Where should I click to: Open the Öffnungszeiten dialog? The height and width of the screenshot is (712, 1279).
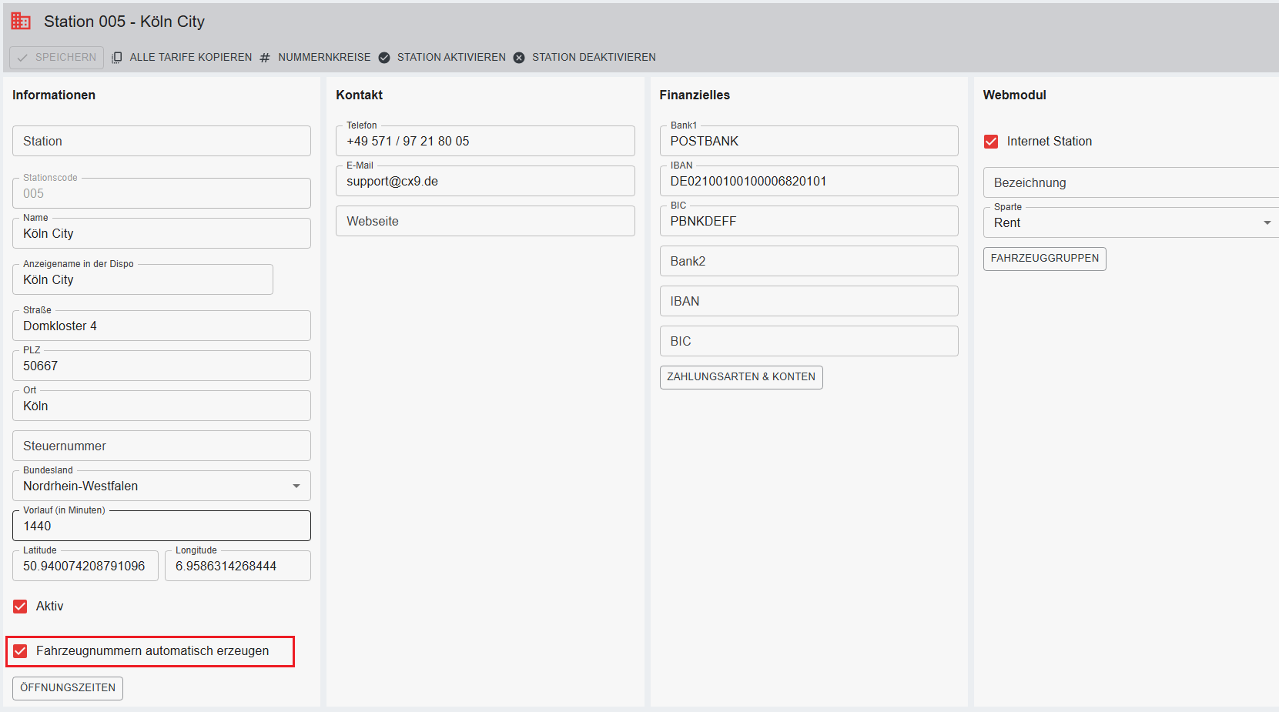pos(68,688)
